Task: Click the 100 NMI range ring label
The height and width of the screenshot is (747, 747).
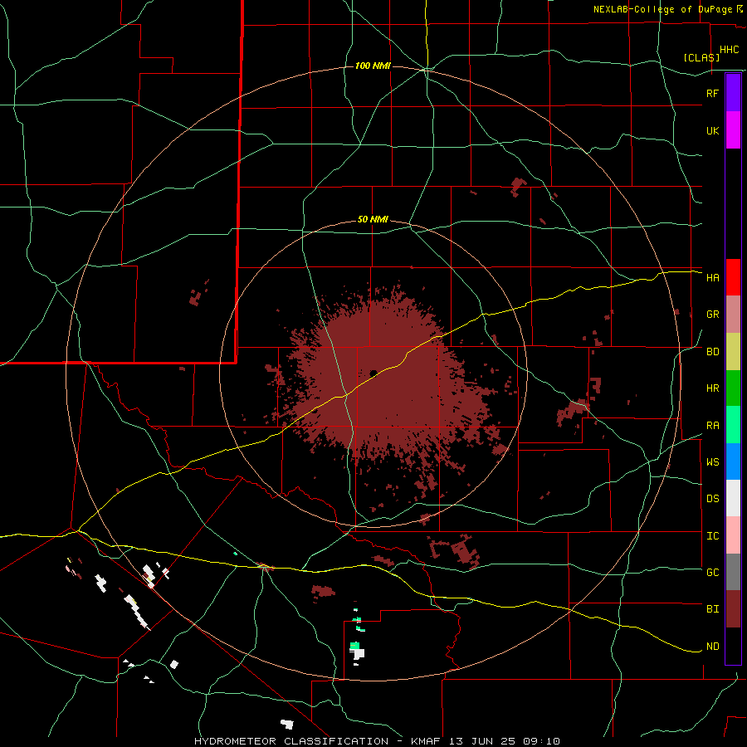Action: tap(373, 66)
